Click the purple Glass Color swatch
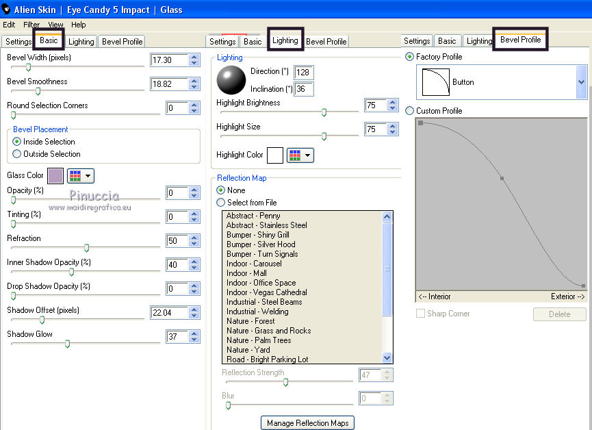Viewport: 592px width, 430px height. pos(55,176)
